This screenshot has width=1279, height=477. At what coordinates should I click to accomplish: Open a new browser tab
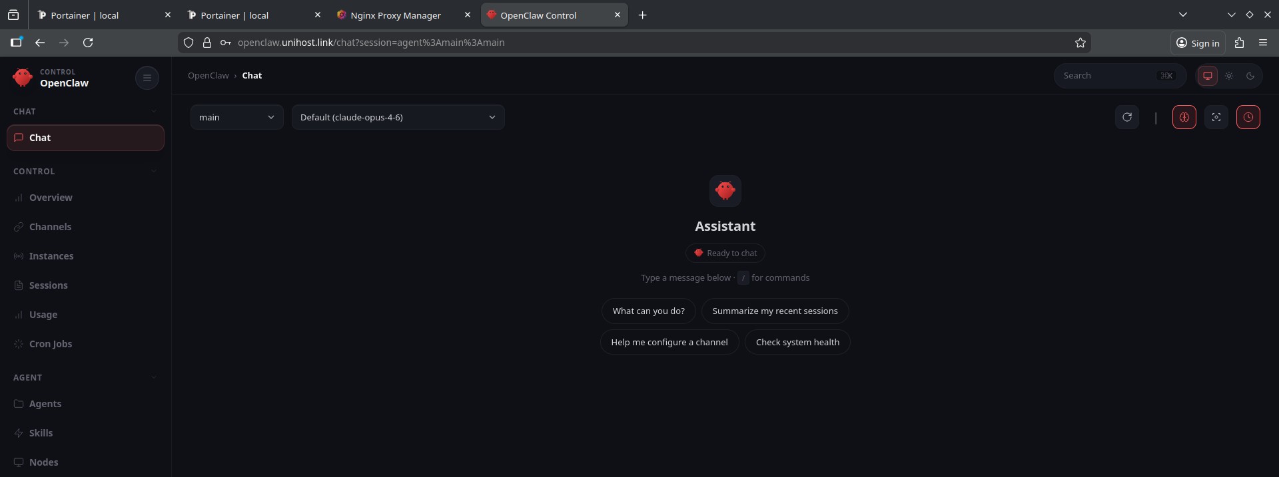(x=642, y=15)
